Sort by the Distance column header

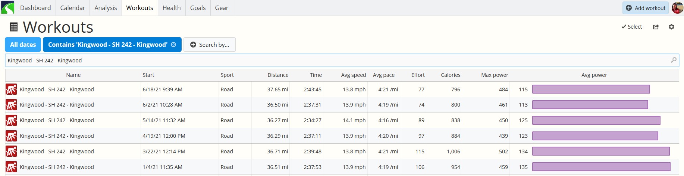click(278, 75)
